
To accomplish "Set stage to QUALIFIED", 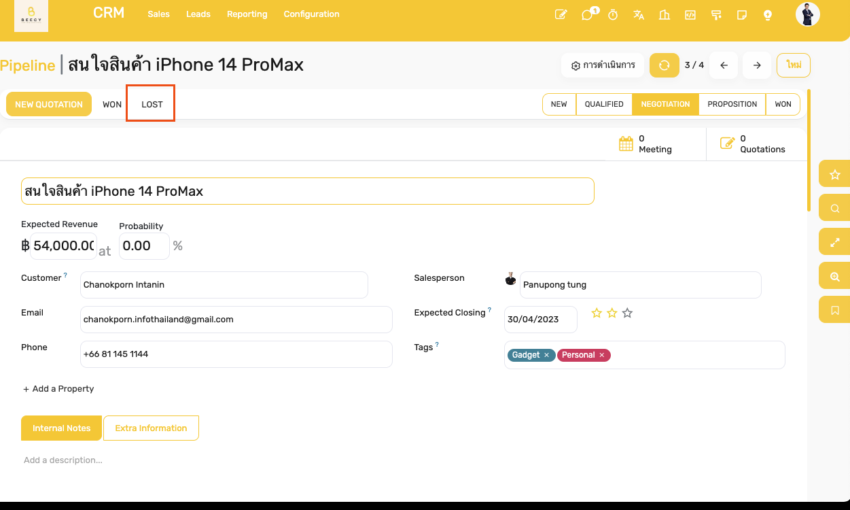I will pos(604,105).
